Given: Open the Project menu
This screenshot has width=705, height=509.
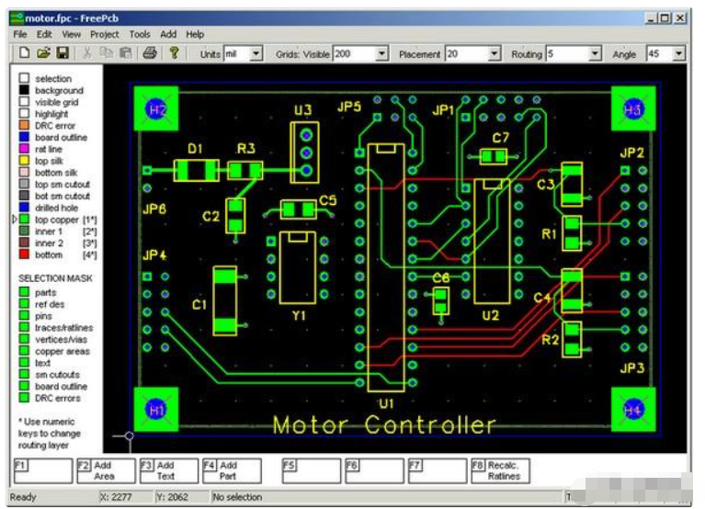Looking at the screenshot, I should (x=105, y=34).
